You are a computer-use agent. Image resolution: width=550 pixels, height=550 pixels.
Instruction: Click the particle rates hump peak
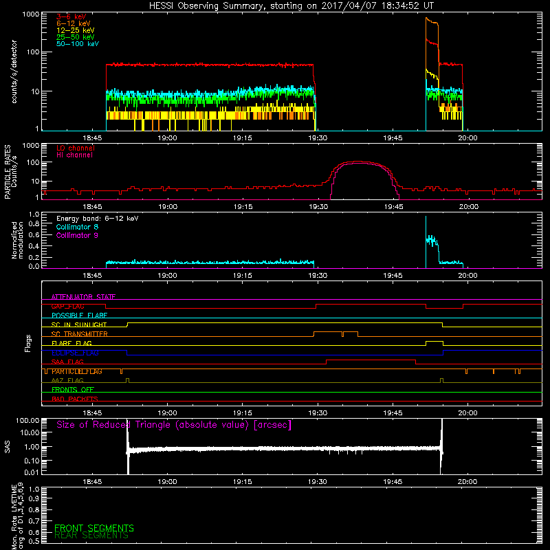(x=358, y=162)
